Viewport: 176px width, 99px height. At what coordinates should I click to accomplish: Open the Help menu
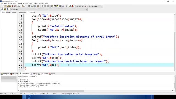[47, 4]
